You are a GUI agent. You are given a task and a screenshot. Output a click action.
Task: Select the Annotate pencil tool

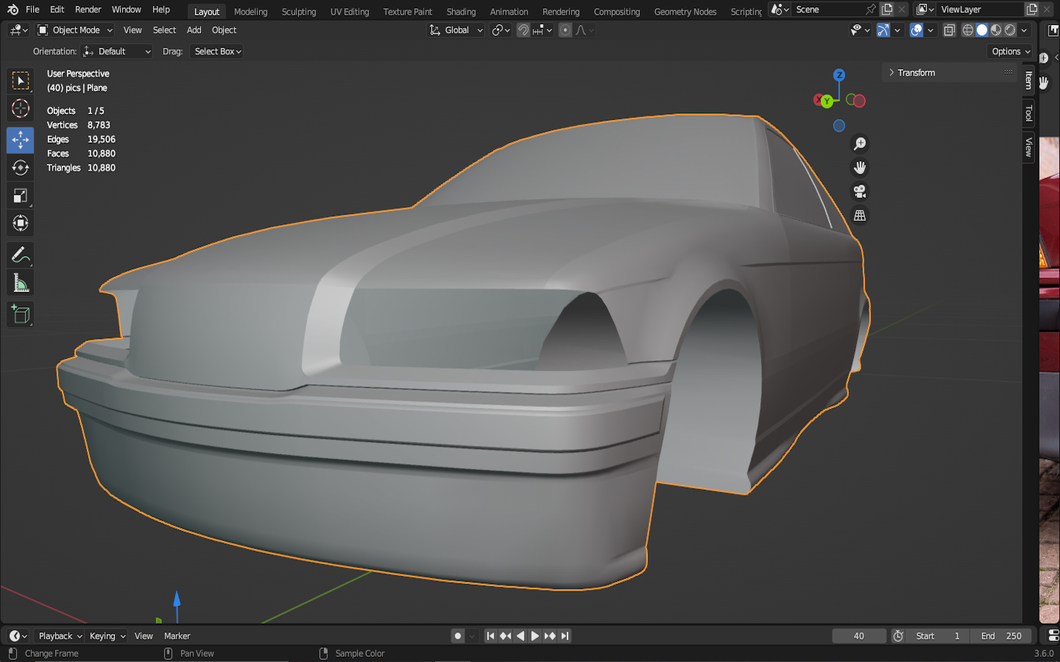coord(20,255)
